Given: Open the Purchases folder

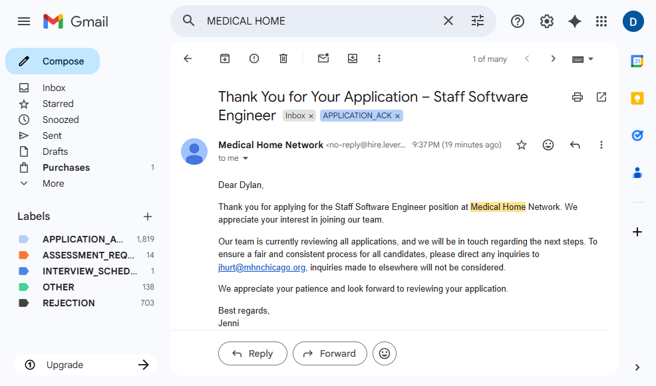Looking at the screenshot, I should click(x=66, y=167).
